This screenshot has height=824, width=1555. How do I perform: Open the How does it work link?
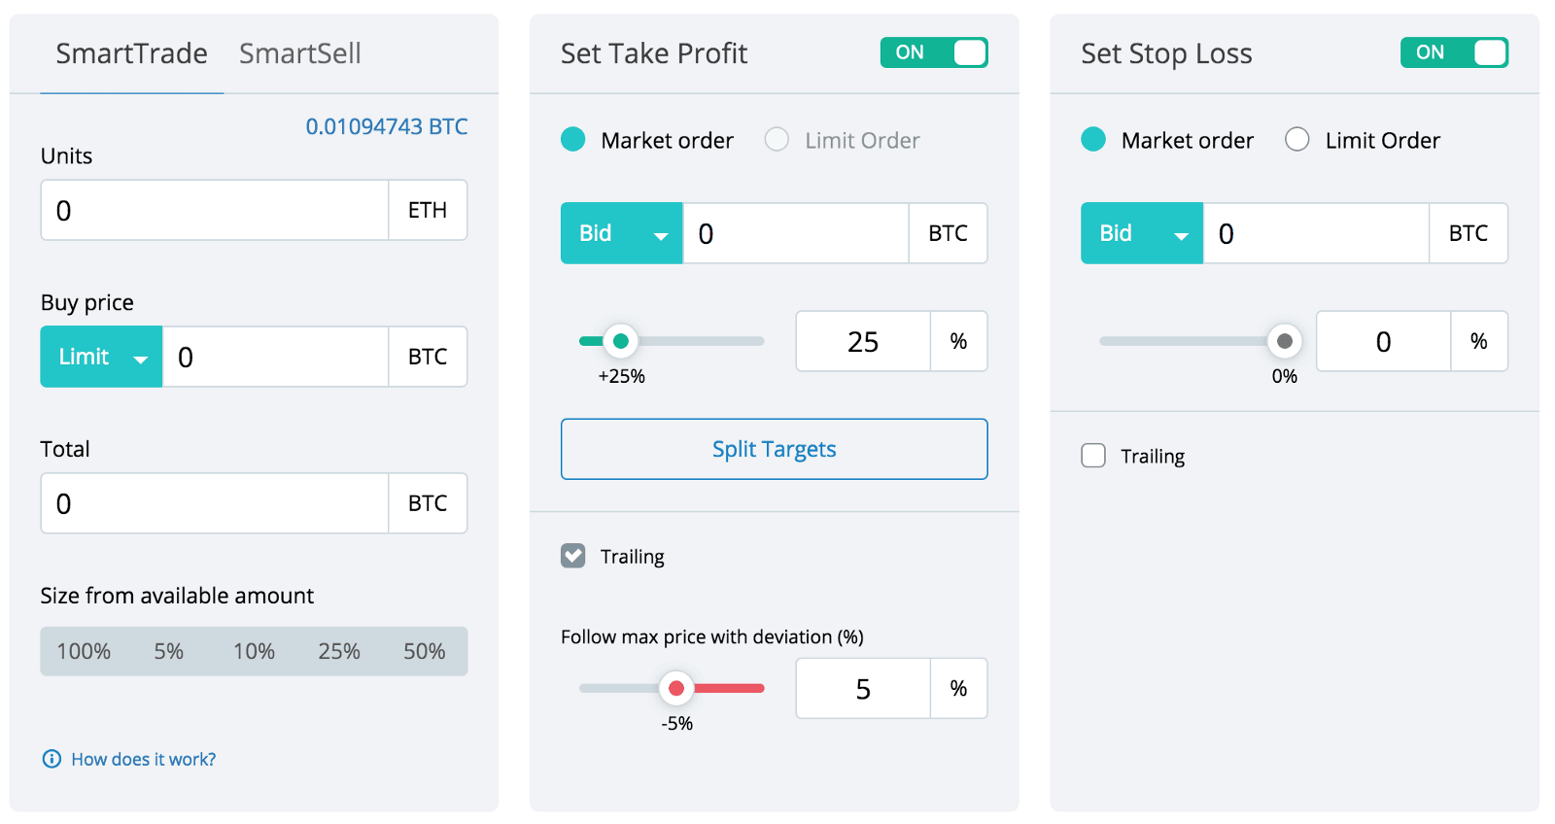[x=144, y=759]
